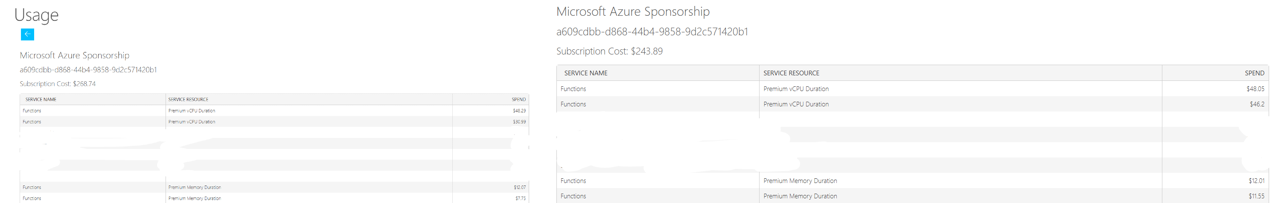The height and width of the screenshot is (203, 1281).
Task: Select the row with $7.75 spend
Action: click(274, 198)
